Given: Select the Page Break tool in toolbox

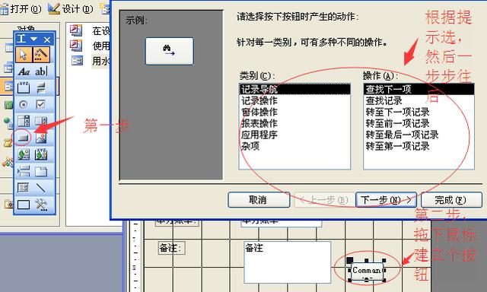Looking at the screenshot, I should click(x=24, y=171).
